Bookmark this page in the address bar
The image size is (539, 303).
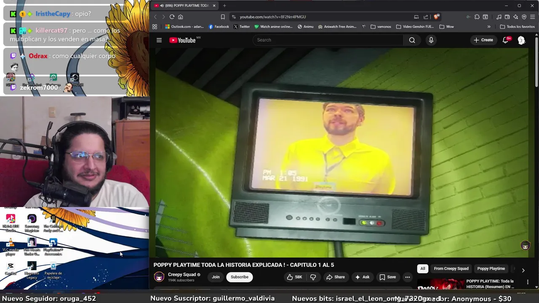pos(223,17)
